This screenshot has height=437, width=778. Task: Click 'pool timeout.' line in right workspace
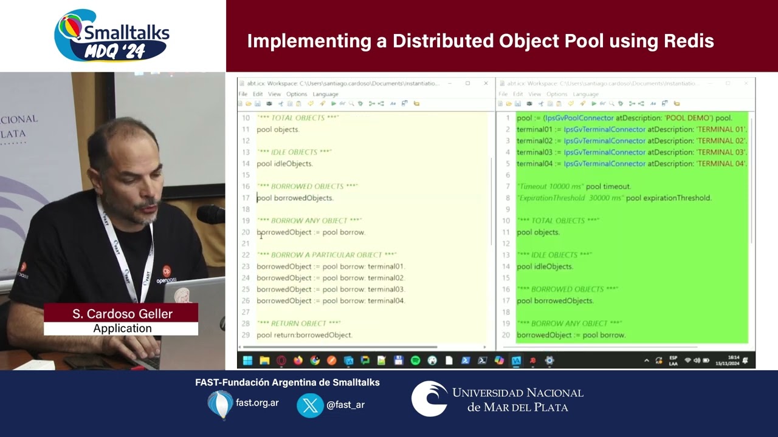coord(574,186)
